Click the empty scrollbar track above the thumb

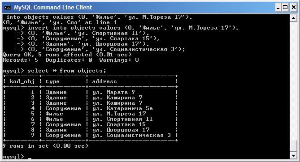[x=293, y=81]
